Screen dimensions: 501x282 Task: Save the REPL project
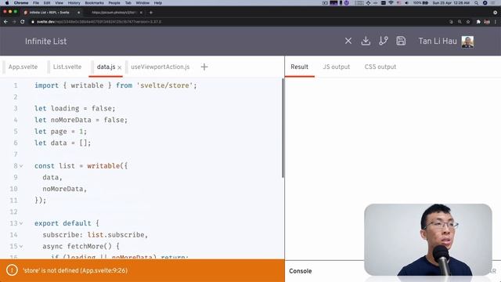[x=401, y=41]
